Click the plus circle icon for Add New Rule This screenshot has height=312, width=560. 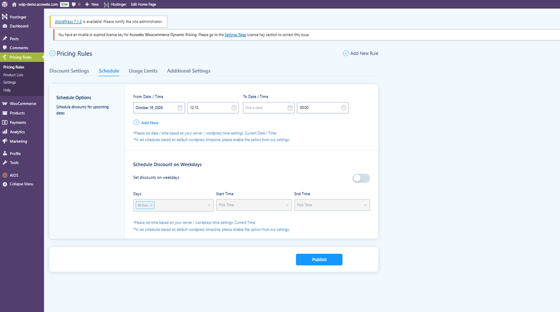pos(346,53)
